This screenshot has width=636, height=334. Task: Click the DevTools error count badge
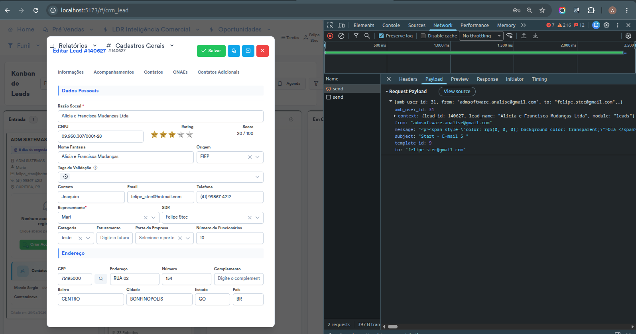click(x=551, y=25)
